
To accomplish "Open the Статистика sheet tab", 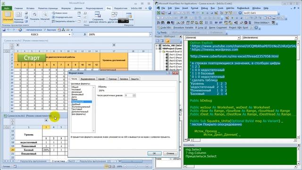I will coord(59,161).
